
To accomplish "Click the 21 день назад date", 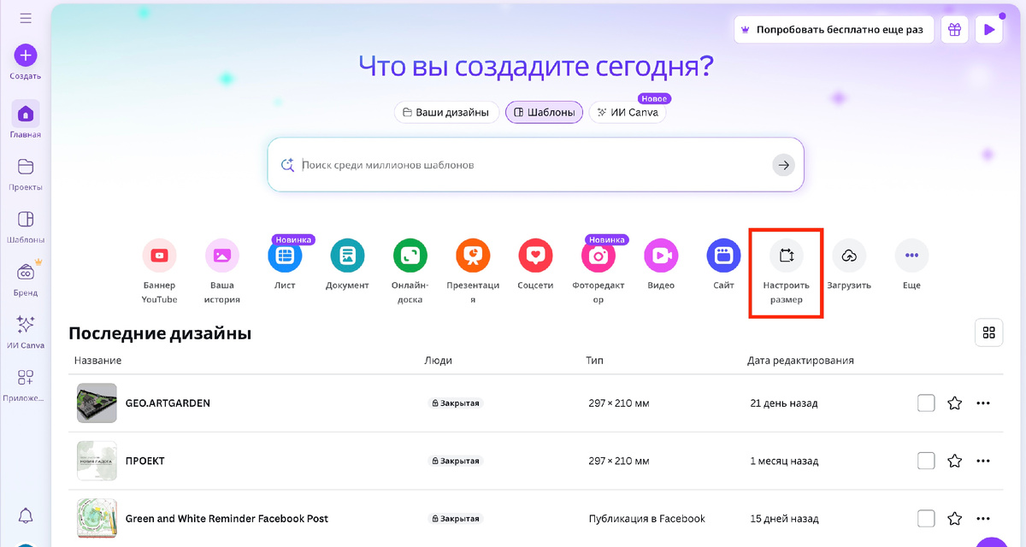I will [784, 403].
